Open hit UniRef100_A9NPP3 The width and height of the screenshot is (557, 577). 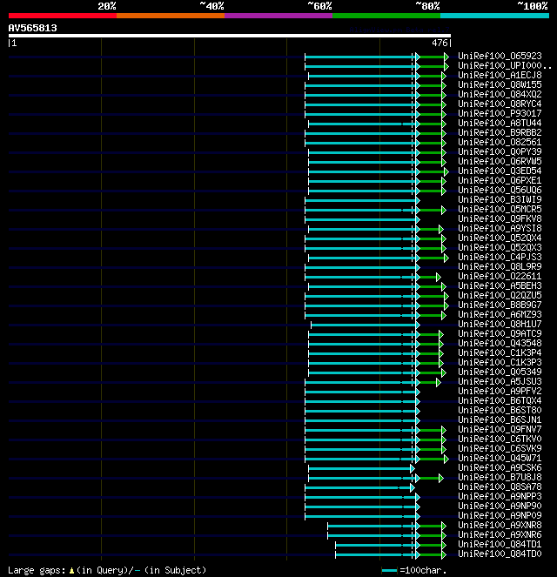coord(500,496)
